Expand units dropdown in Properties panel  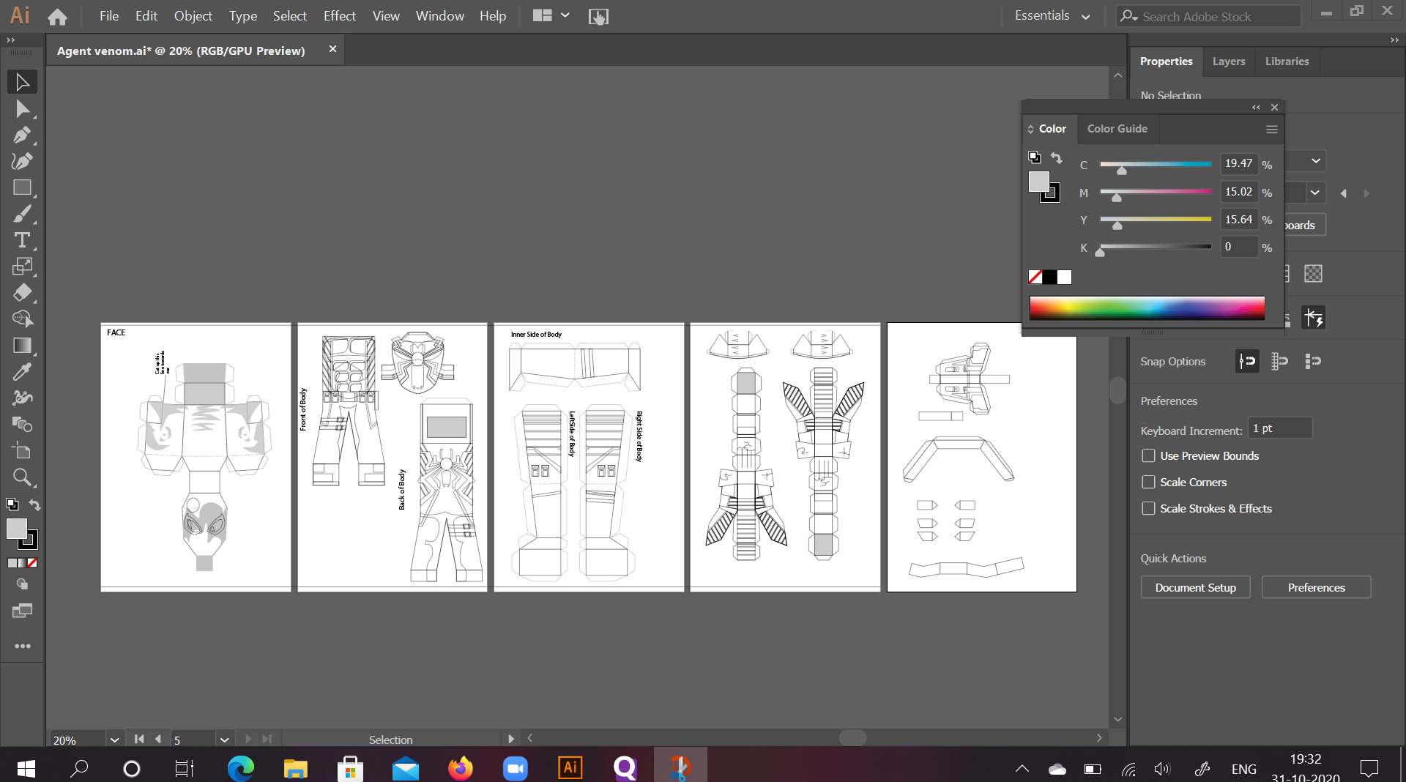[1316, 161]
